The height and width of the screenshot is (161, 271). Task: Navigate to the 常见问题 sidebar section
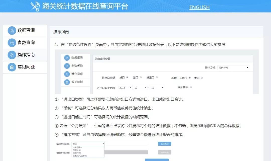pos(25,67)
